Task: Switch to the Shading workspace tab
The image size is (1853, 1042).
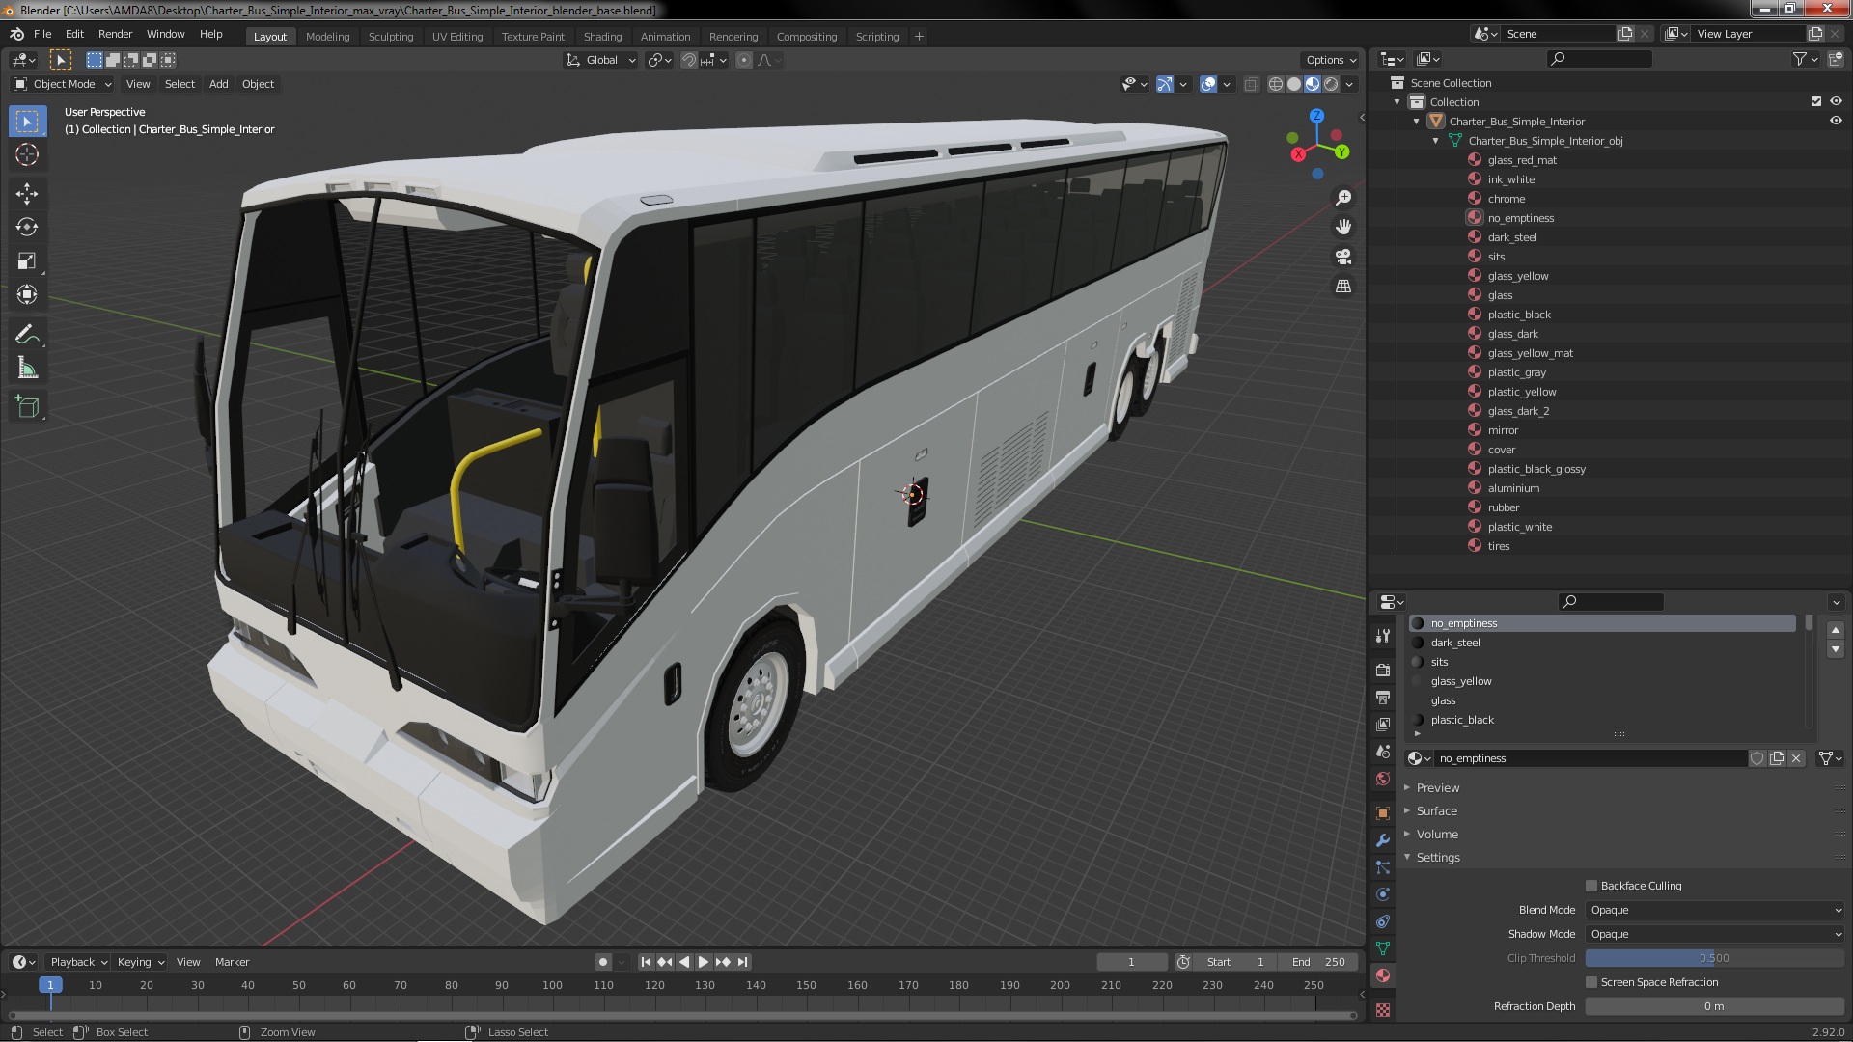Action: pyautogui.click(x=602, y=37)
